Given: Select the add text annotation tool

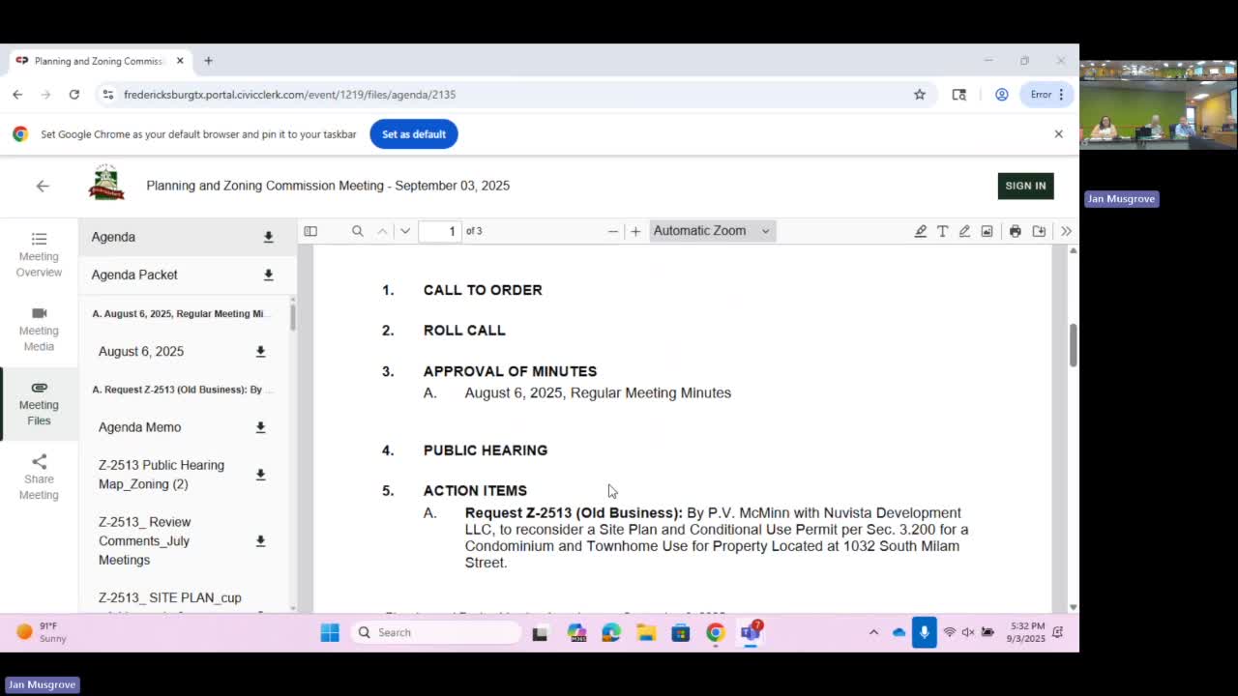Looking at the screenshot, I should [x=942, y=231].
